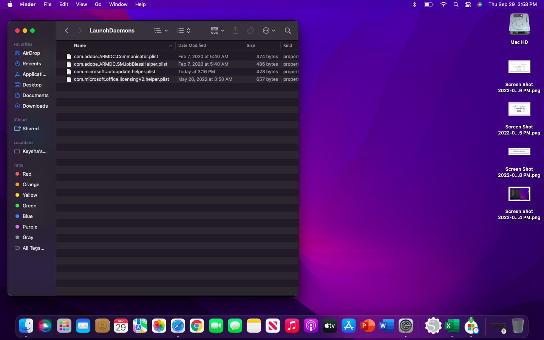Sort files by Date Modified column
This screenshot has height=340, width=544.
tap(192, 45)
